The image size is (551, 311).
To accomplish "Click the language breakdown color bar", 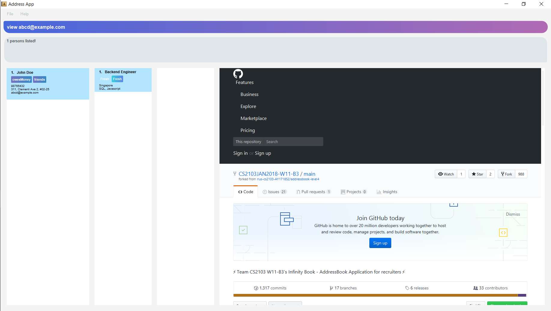I will pyautogui.click(x=380, y=295).
